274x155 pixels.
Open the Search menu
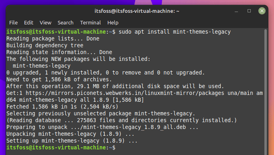click(66, 23)
